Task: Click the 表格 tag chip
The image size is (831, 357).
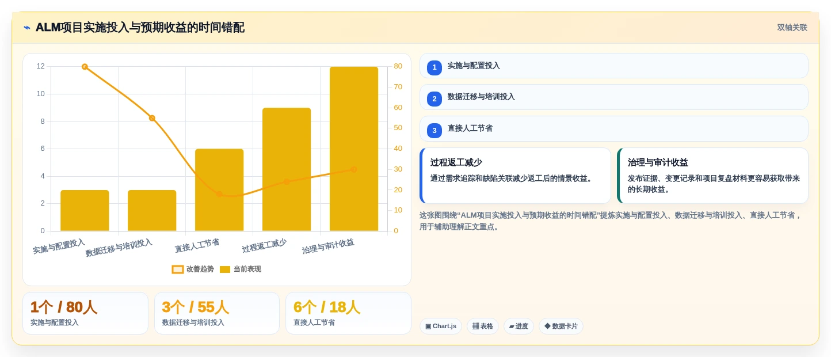Action: point(483,326)
